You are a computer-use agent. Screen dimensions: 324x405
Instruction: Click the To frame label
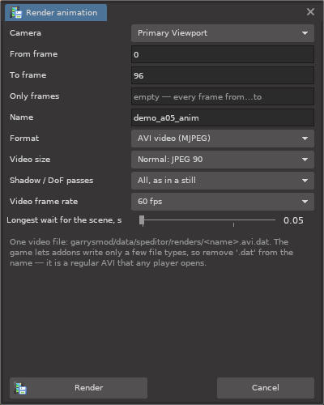[28, 75]
